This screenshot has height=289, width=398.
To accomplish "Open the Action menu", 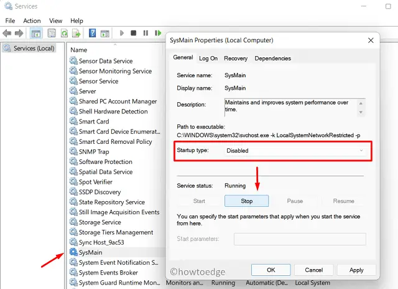I will click(32, 21).
